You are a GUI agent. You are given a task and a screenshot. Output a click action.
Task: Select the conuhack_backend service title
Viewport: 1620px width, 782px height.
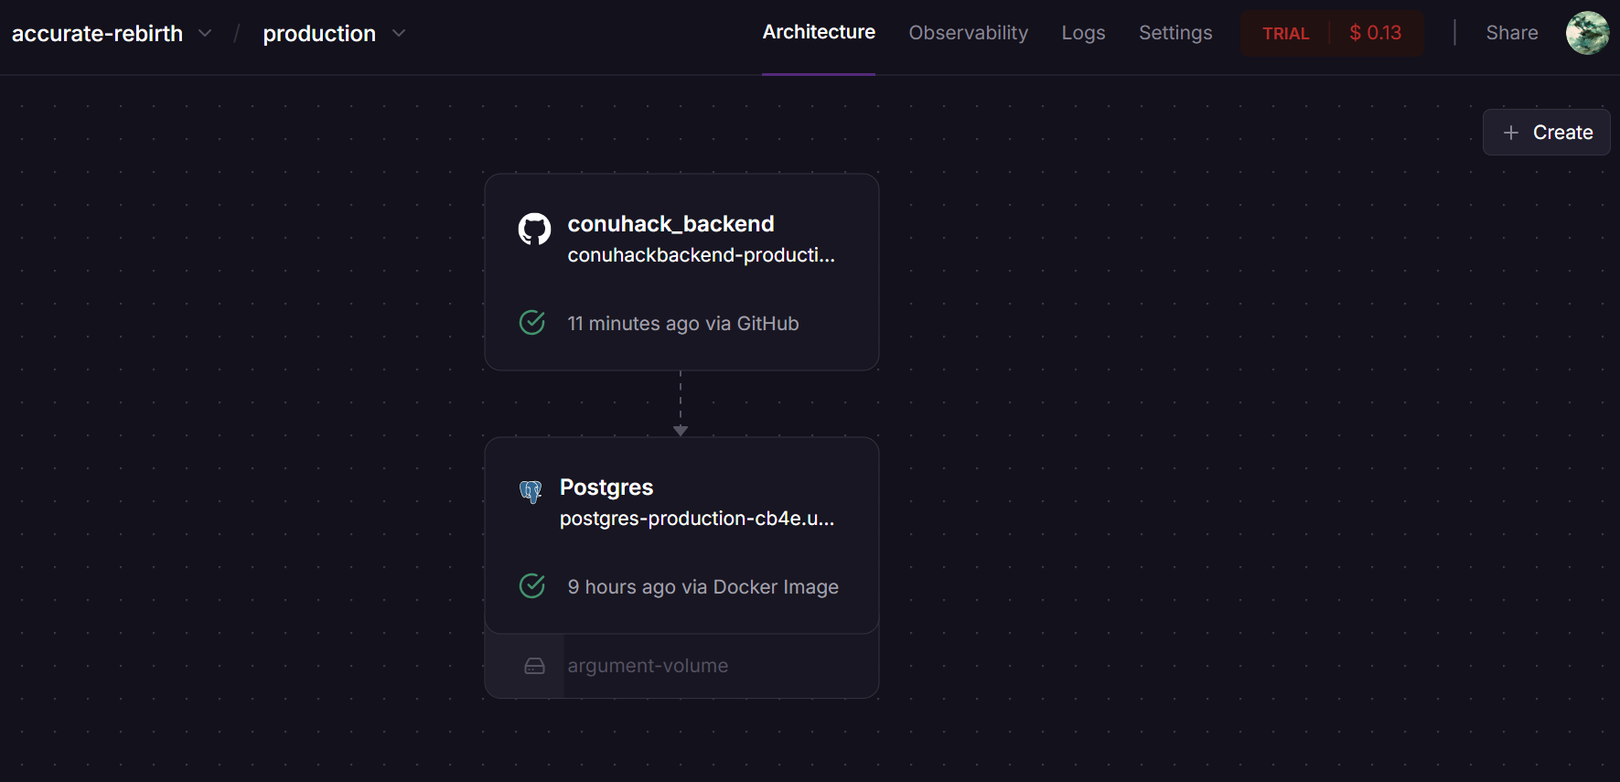point(671,224)
